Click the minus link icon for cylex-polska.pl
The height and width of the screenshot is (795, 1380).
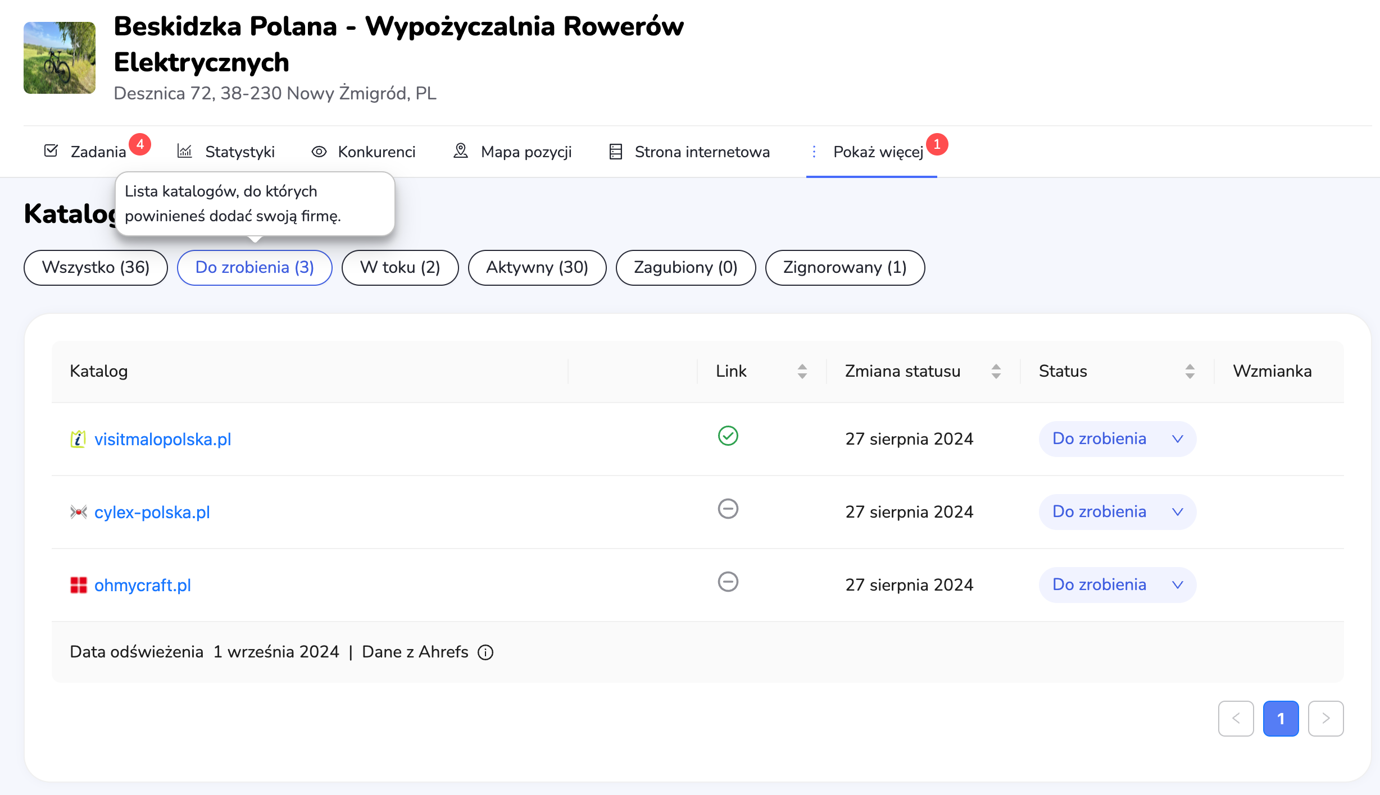(728, 509)
